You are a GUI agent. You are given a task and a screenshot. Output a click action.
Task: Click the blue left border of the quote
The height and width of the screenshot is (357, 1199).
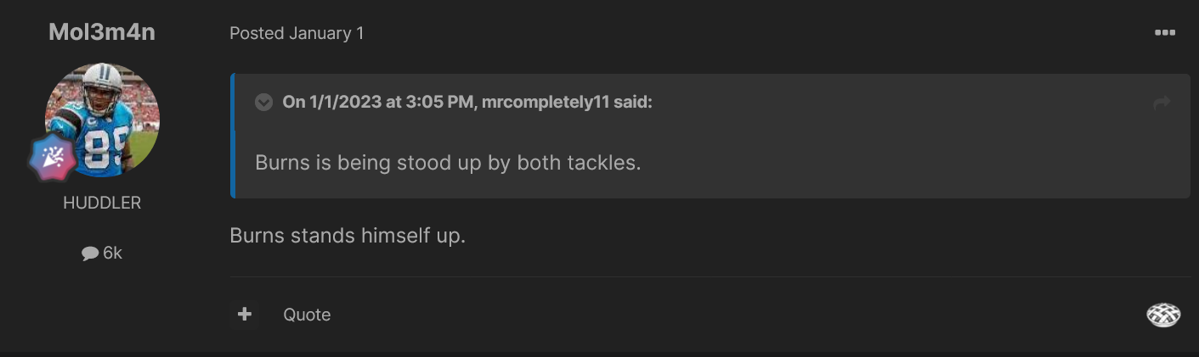(x=233, y=137)
